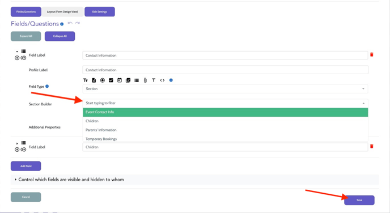Screen dimensions: 390x213
Task: Select the radio button field type icon
Action: tap(103, 80)
